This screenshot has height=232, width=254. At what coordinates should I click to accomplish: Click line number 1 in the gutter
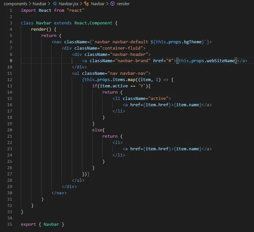pos(11,10)
